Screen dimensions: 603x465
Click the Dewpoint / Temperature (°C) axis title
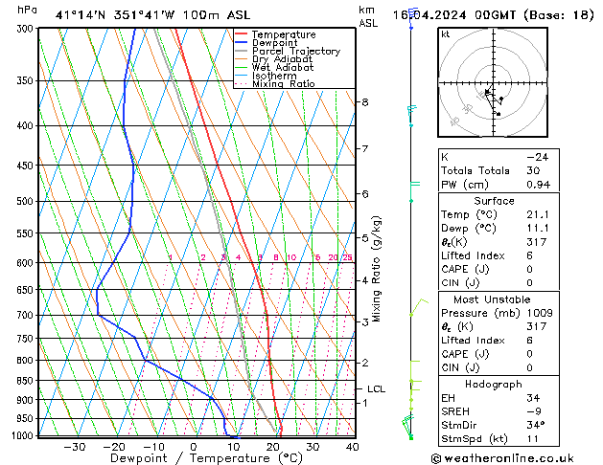(206, 458)
